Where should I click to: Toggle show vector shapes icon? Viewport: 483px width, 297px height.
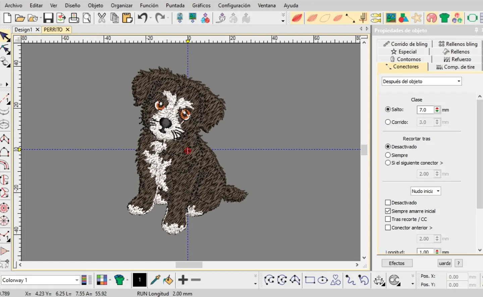pos(404,18)
